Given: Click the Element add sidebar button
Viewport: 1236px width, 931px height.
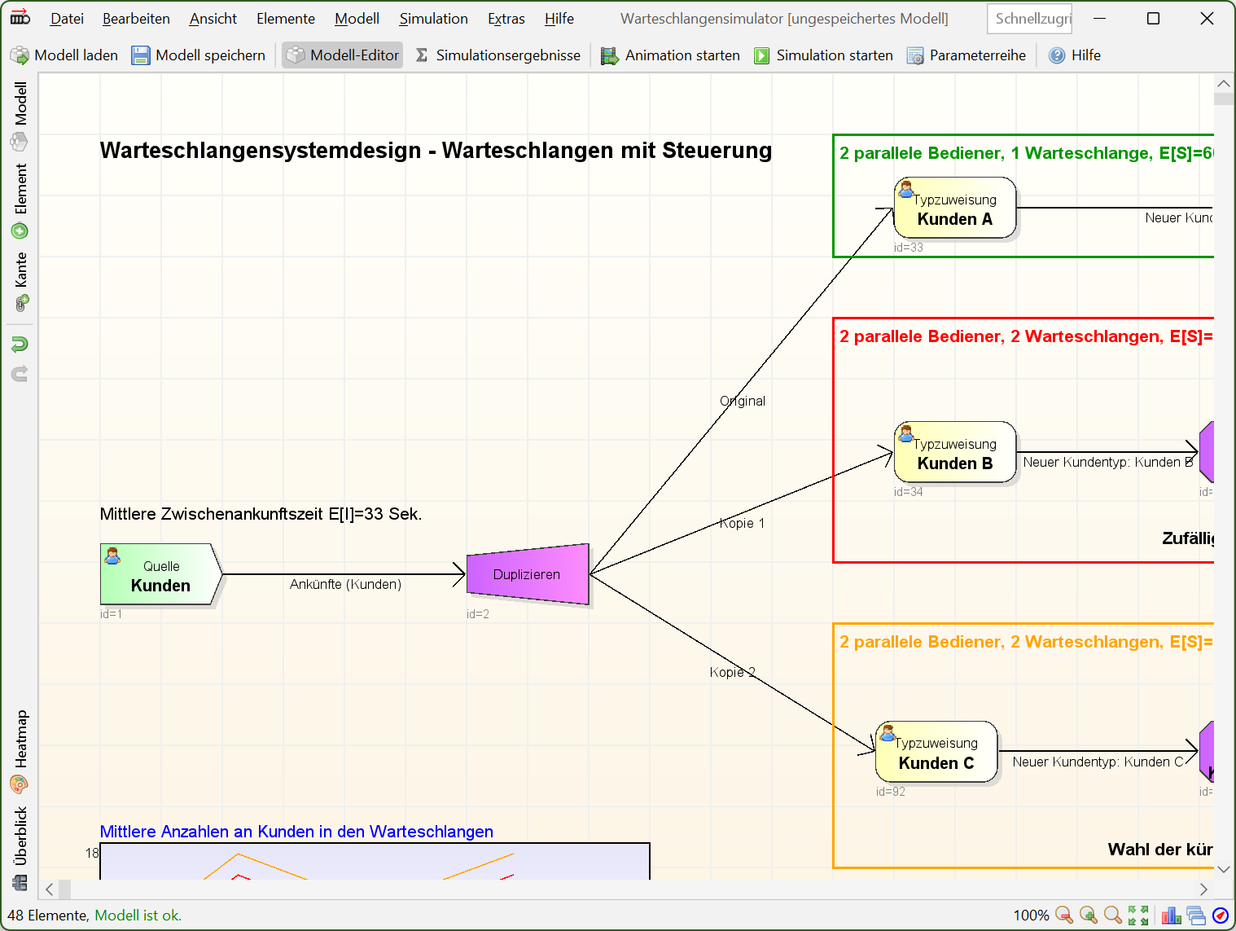Looking at the screenshot, I should pos(20,201).
